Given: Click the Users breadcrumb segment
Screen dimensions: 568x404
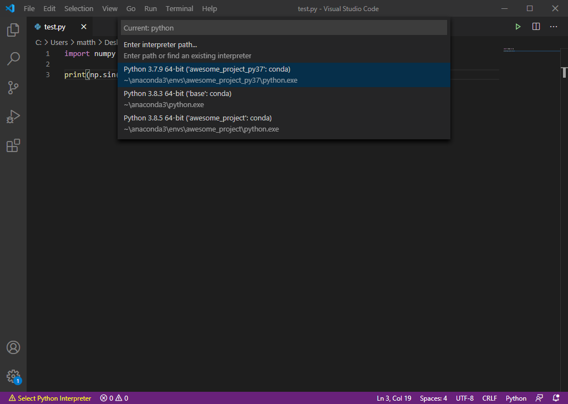Looking at the screenshot, I should 59,42.
